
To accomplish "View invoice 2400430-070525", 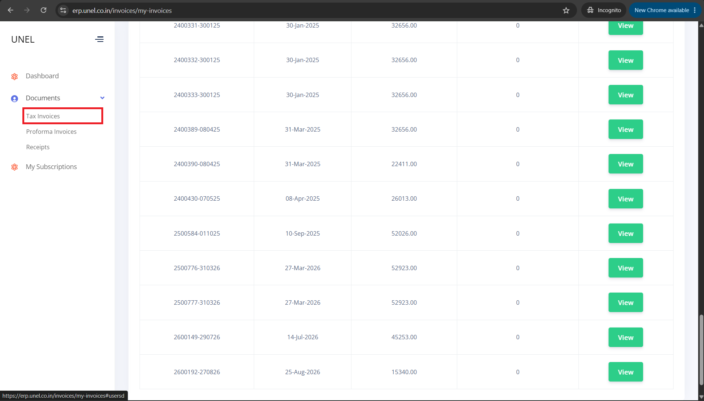I will 625,199.
